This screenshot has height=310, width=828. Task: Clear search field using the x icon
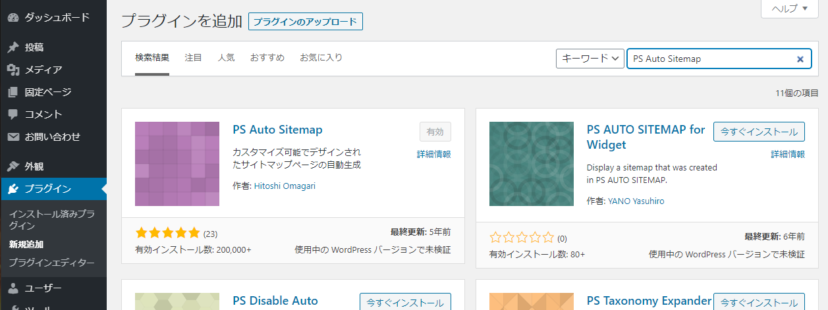pos(800,59)
